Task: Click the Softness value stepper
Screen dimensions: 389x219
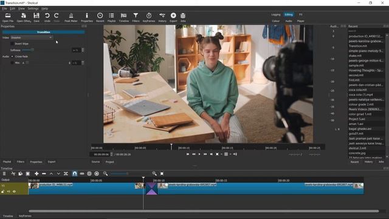Action: (x=83, y=50)
